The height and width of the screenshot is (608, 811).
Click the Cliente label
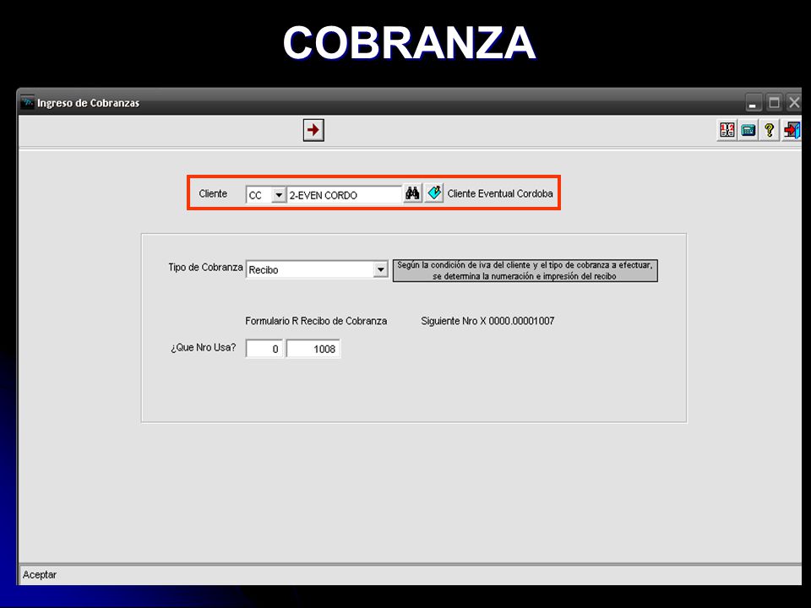[213, 193]
